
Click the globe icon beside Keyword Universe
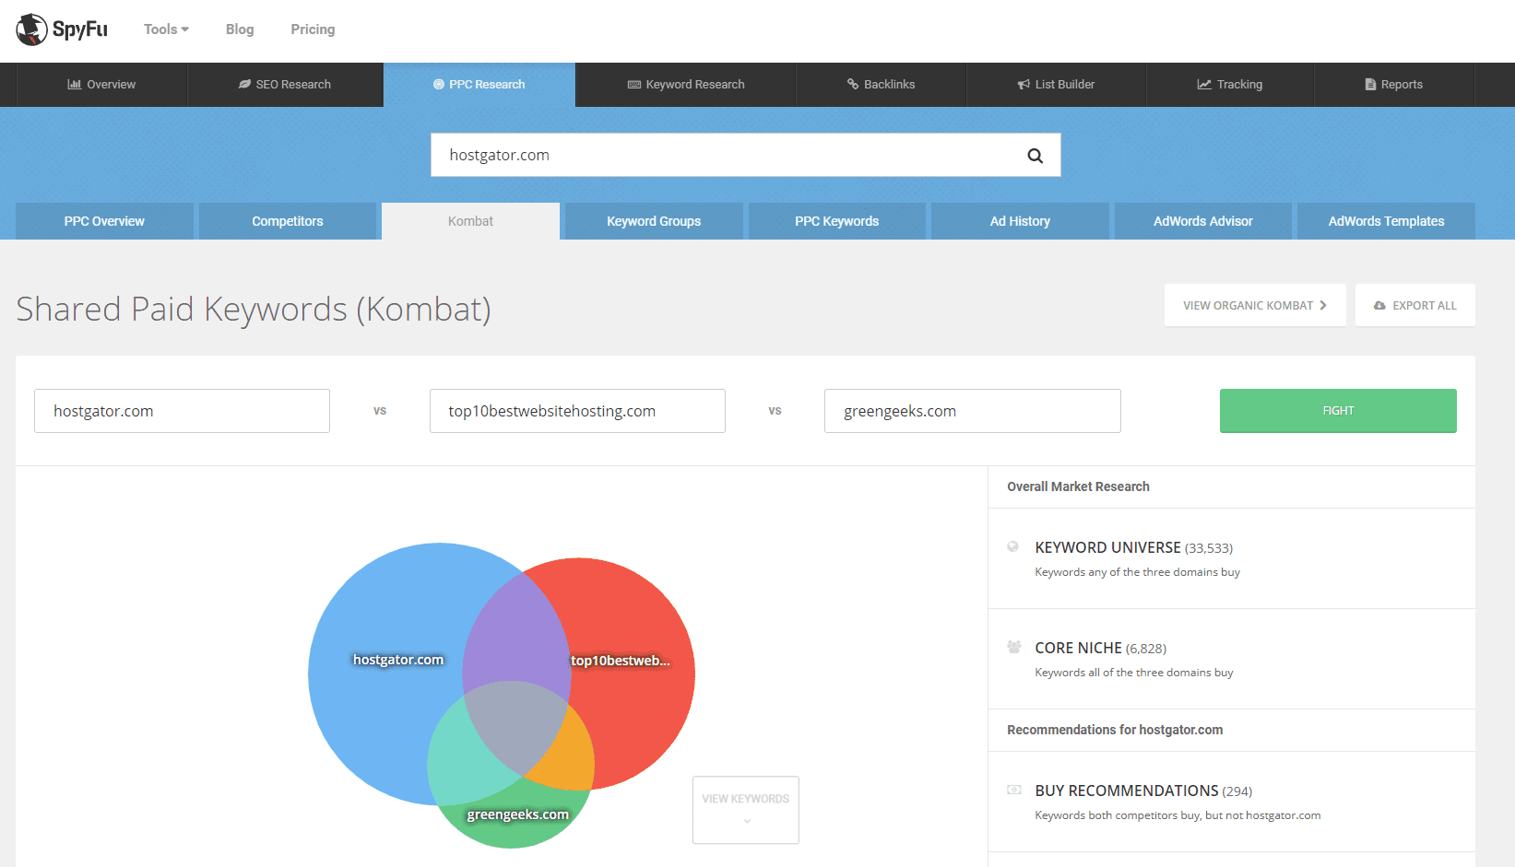(1013, 547)
